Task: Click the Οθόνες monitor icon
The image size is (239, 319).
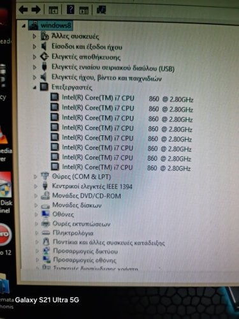Action: 46,214
